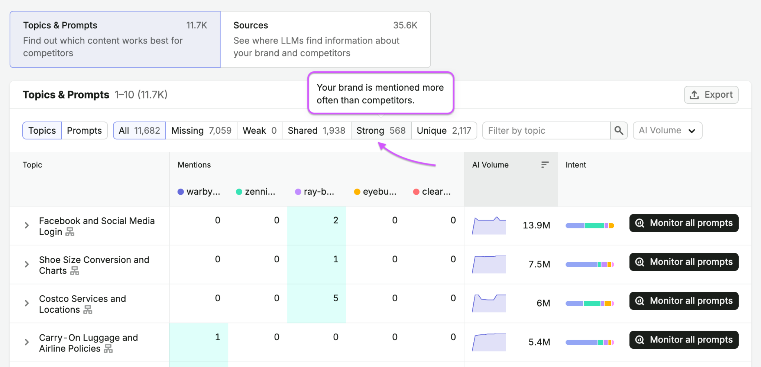Click the hierarchy icon beside Costco Locations
The image size is (761, 367).
(88, 310)
